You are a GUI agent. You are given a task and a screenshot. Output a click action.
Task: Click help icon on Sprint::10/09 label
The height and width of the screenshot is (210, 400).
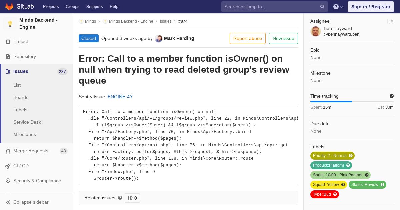pyautogui.click(x=367, y=175)
